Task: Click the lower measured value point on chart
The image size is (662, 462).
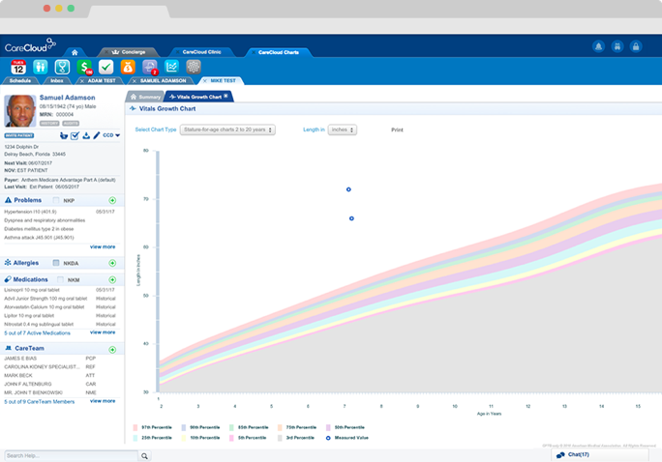Action: coord(351,218)
